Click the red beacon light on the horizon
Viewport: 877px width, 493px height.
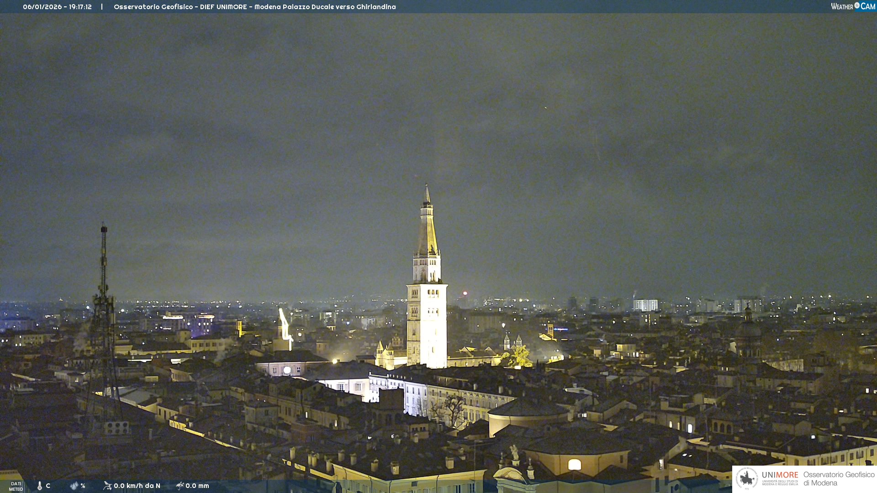tap(465, 294)
